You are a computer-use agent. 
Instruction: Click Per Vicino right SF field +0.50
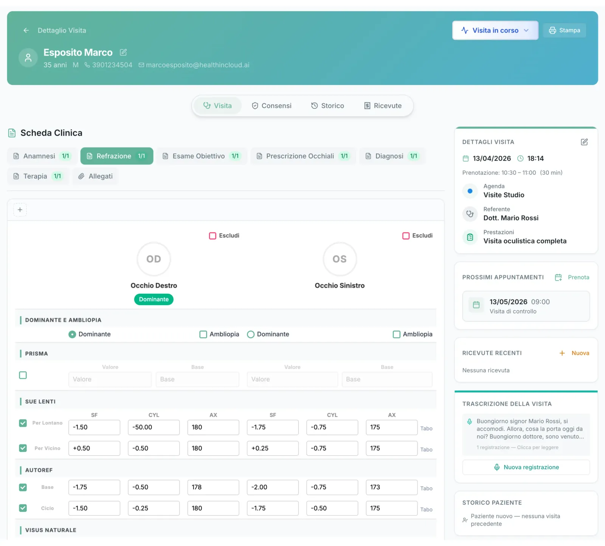pyautogui.click(x=94, y=448)
